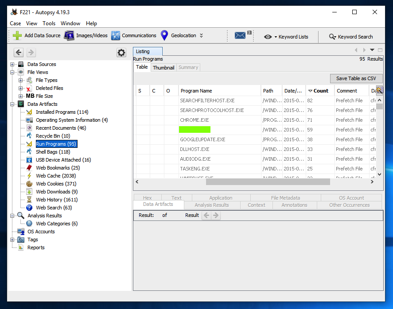
Task: Sort by the Count column header
Action: [x=320, y=91]
